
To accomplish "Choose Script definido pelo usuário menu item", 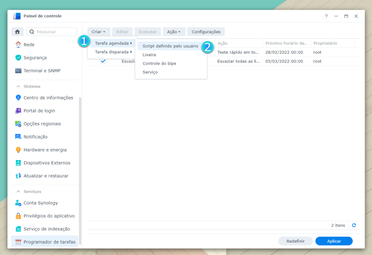I will pos(170,46).
